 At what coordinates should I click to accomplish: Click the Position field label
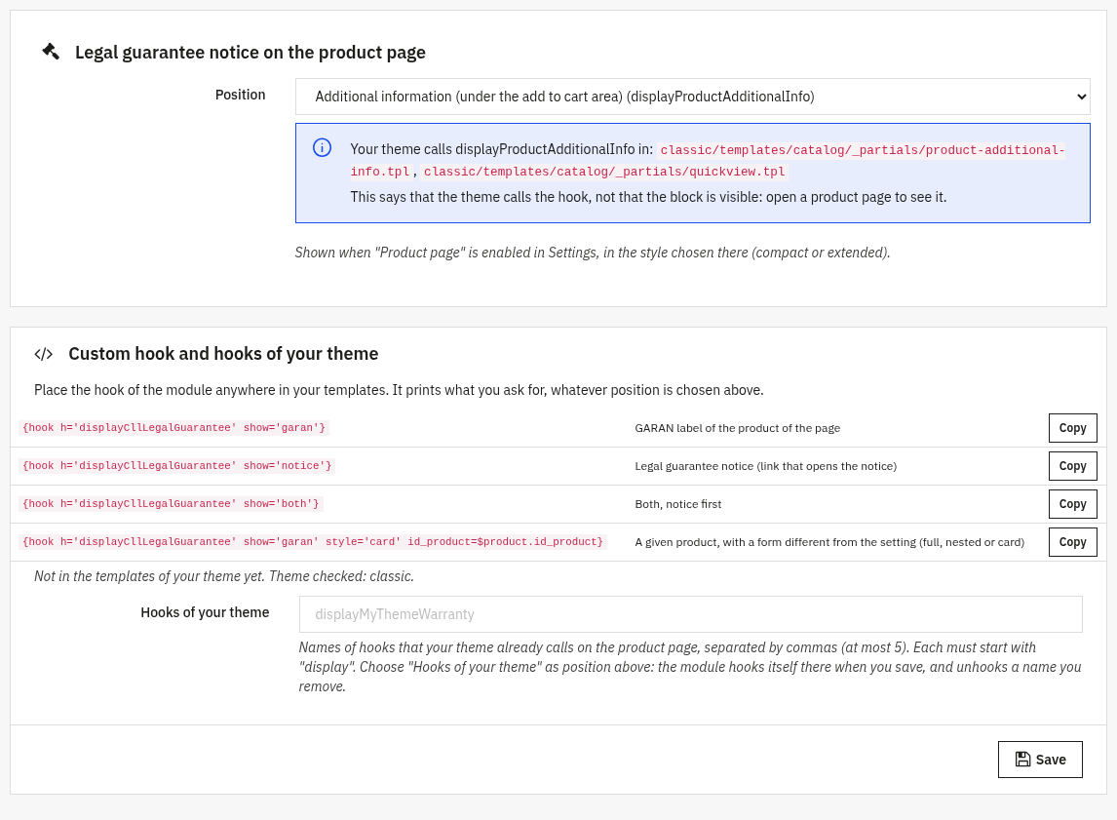[x=240, y=95]
